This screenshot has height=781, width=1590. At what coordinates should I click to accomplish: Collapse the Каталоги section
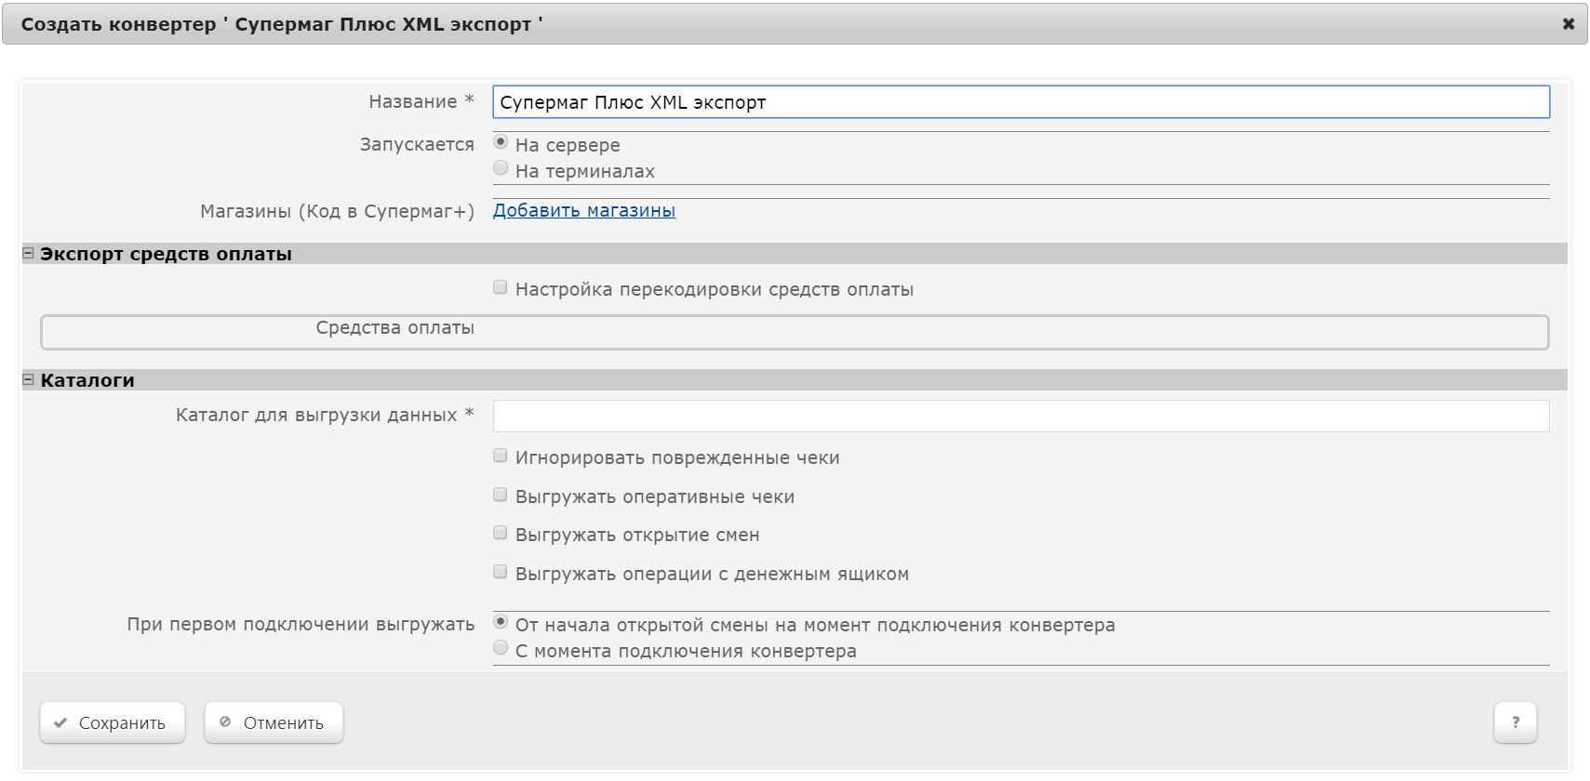click(x=28, y=379)
